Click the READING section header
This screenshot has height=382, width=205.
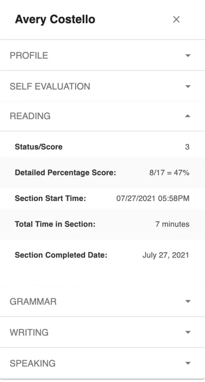pyautogui.click(x=103, y=116)
